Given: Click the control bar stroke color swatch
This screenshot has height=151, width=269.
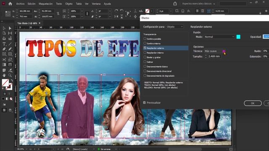Looking at the screenshot, I should click(x=147, y=11).
